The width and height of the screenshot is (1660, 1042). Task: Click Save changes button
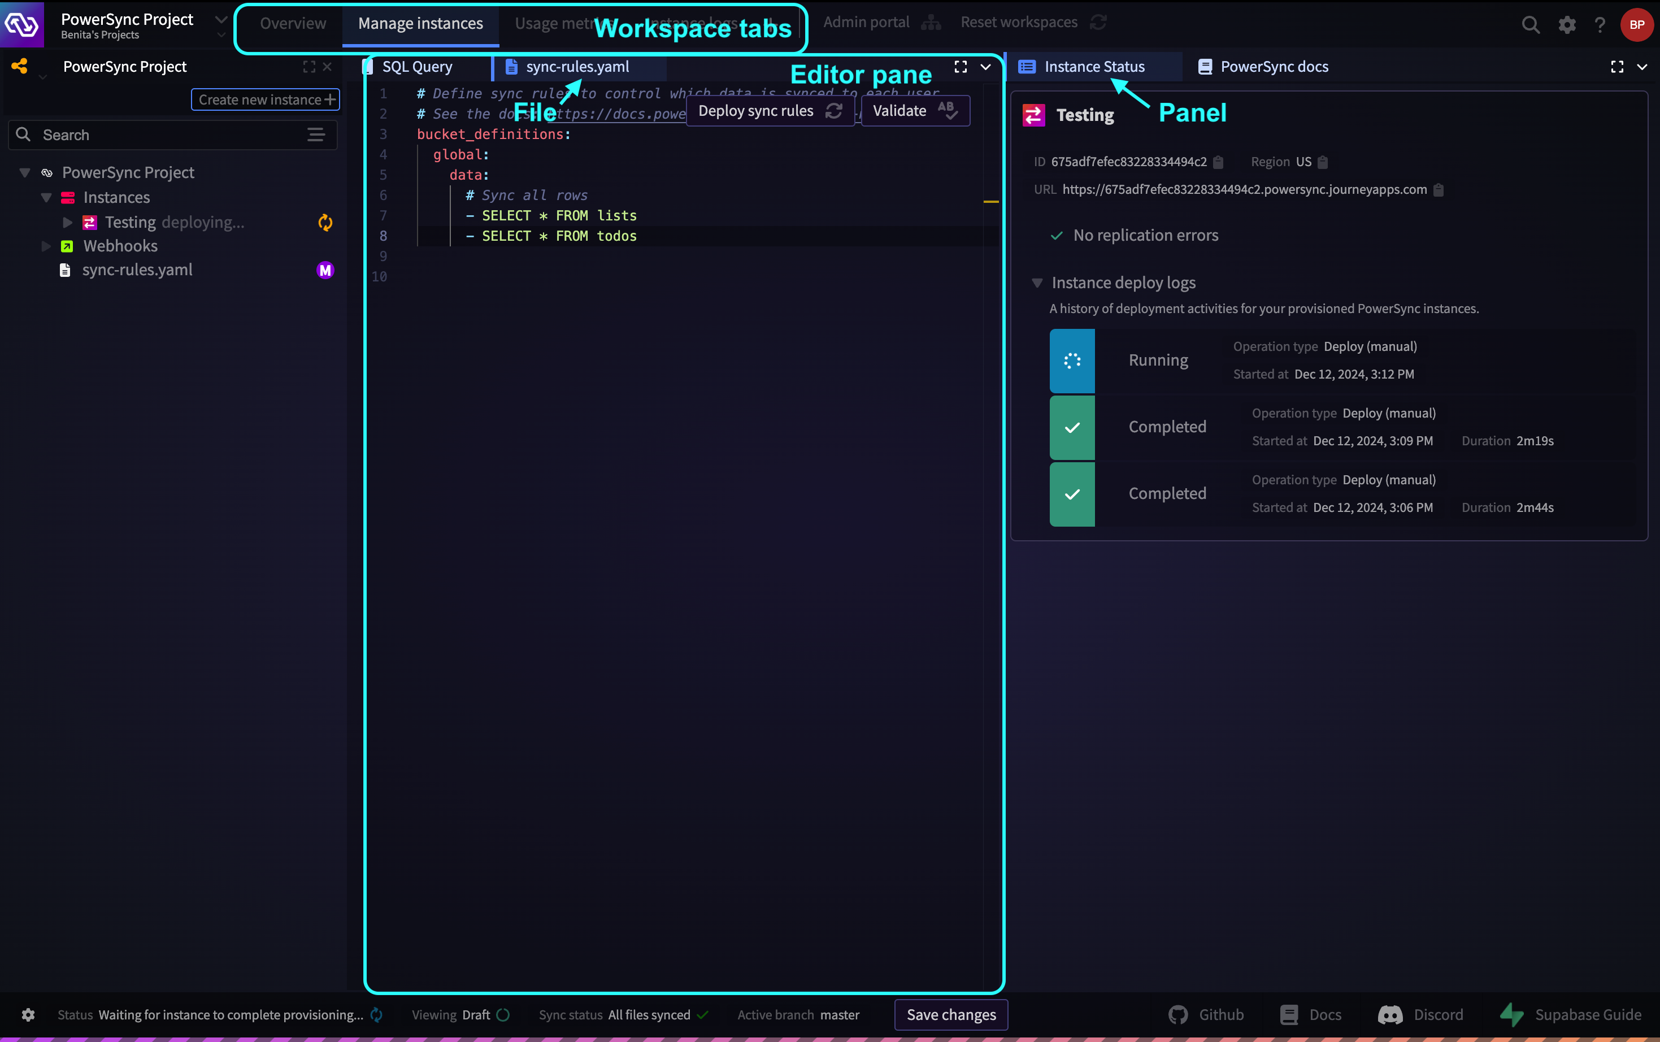click(x=951, y=1014)
